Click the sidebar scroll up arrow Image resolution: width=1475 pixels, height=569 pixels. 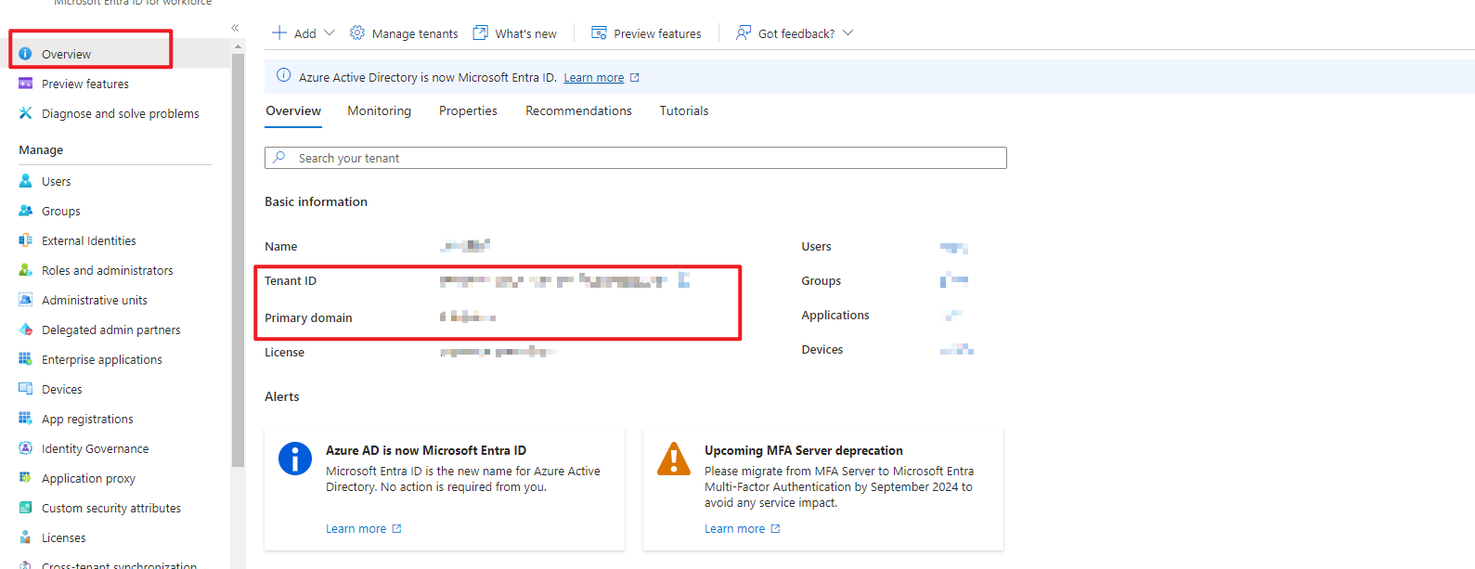239,45
